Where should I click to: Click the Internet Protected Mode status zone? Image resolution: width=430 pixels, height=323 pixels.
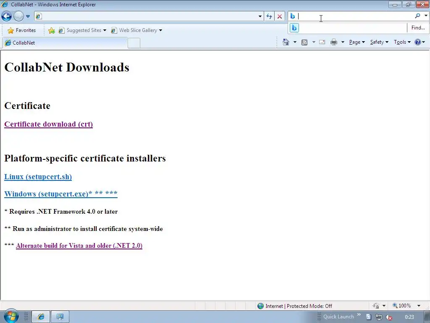[x=295, y=306]
